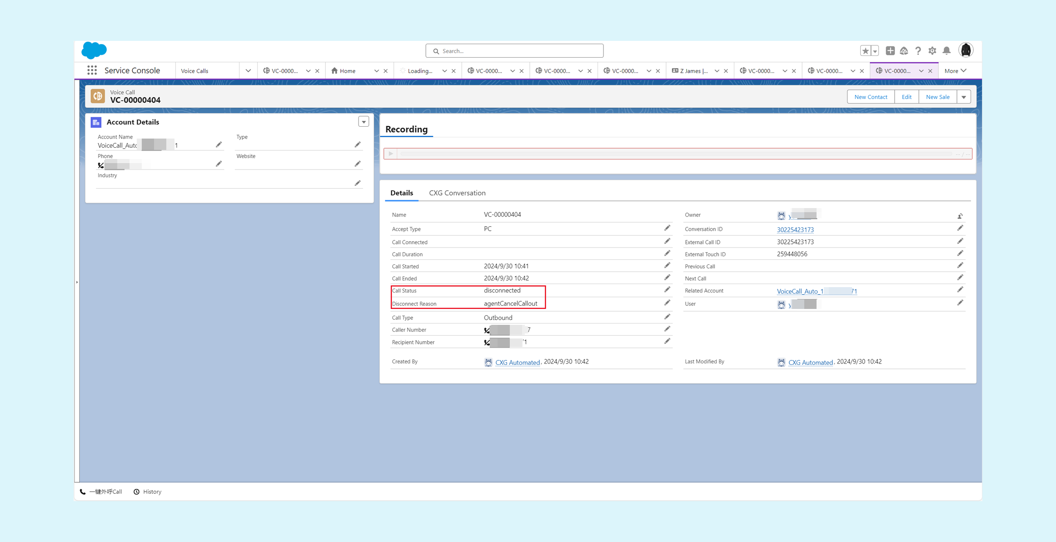Open Conversation ID 30225423173 link
This screenshot has width=1056, height=542.
pos(795,230)
